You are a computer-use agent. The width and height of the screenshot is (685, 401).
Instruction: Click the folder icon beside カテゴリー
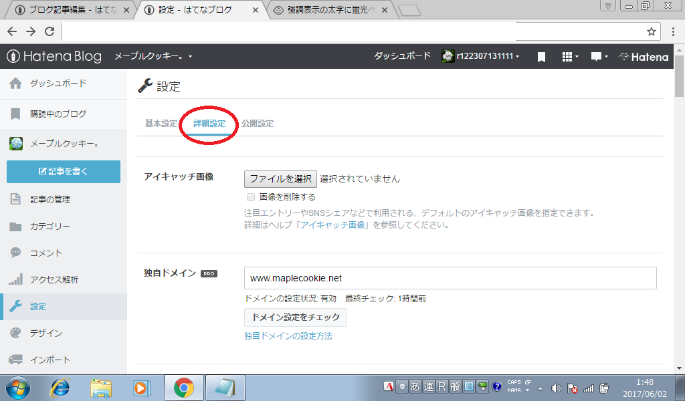tap(15, 227)
